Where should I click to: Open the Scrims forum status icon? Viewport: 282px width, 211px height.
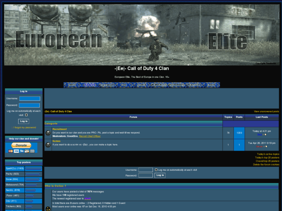click(x=48, y=145)
